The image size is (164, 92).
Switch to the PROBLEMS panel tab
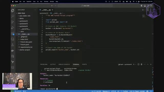point(44,64)
